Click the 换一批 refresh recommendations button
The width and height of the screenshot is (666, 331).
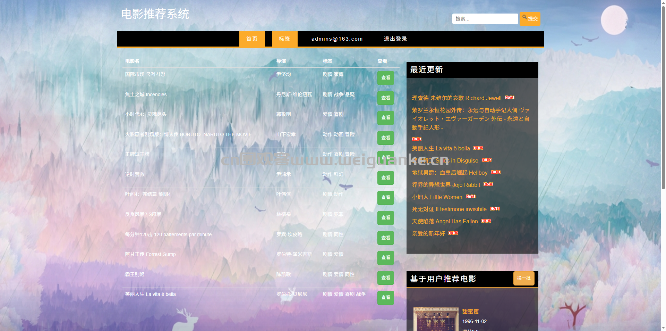[x=524, y=278]
